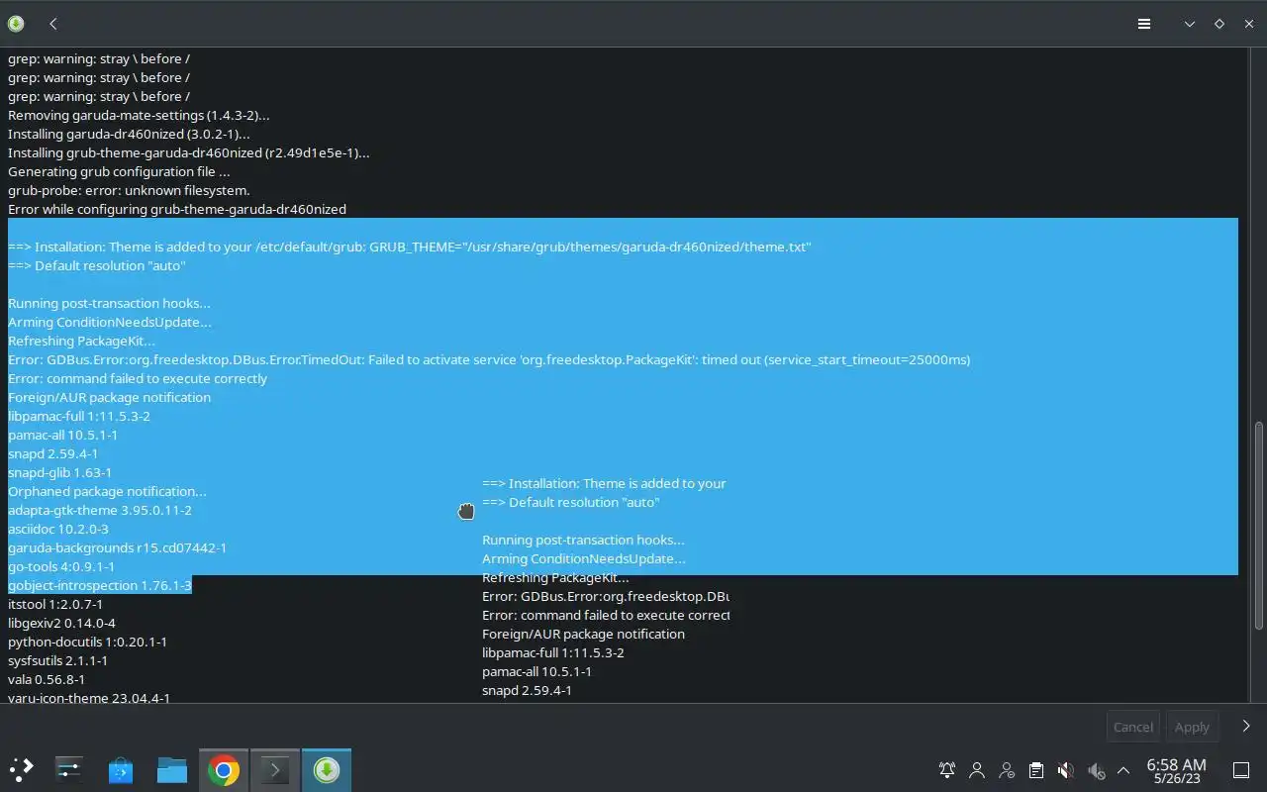Click 'Generating grub configuration file ...' line
The image size is (1267, 792).
[x=119, y=171]
